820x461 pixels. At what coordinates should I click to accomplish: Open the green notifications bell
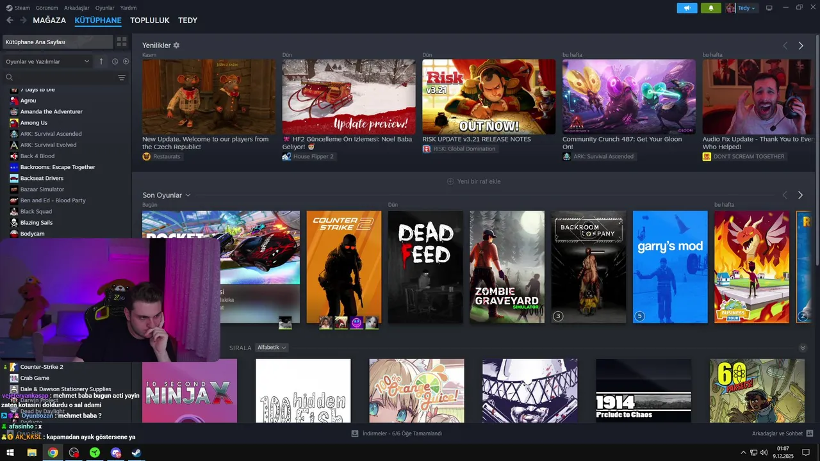[x=711, y=8]
